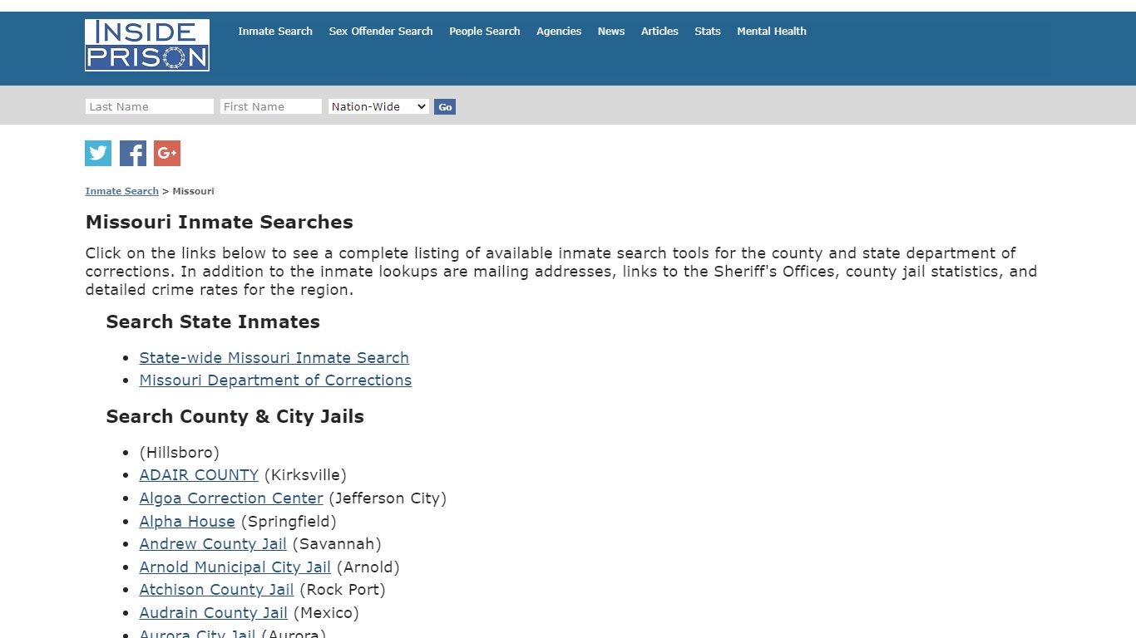Screen dimensions: 1136x638
Task: Open the Alpha House link
Action: 187,522
